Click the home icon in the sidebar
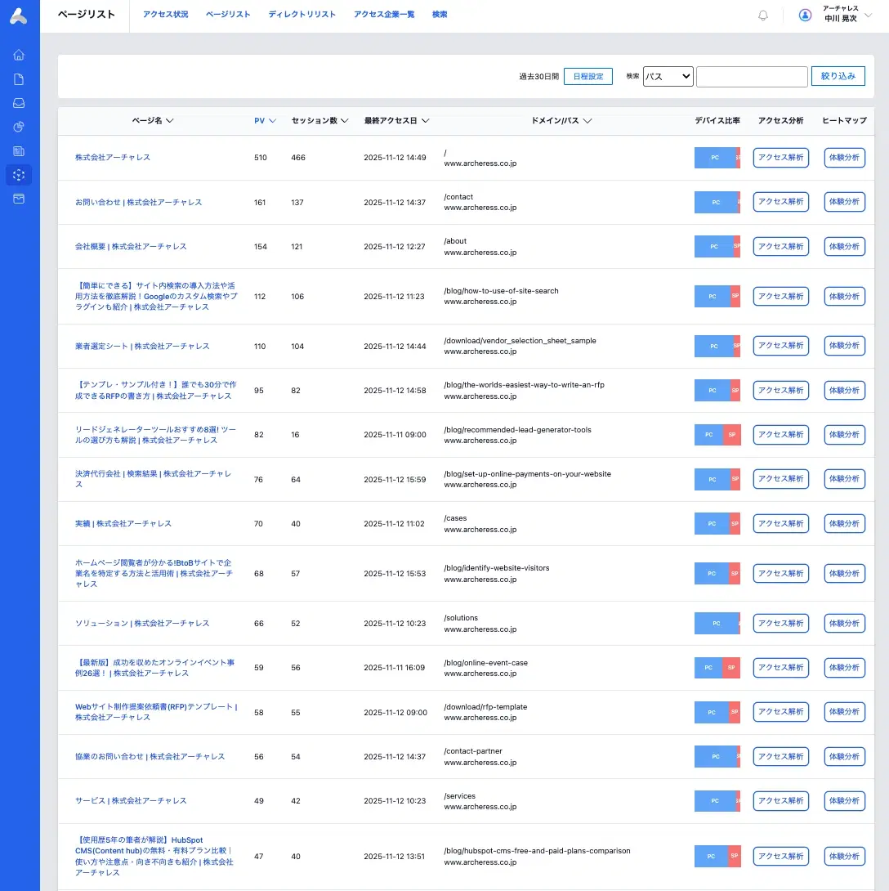 click(x=19, y=56)
